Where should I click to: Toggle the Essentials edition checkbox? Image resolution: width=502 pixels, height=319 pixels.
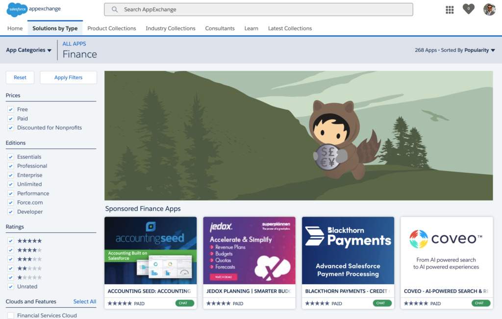coord(11,157)
